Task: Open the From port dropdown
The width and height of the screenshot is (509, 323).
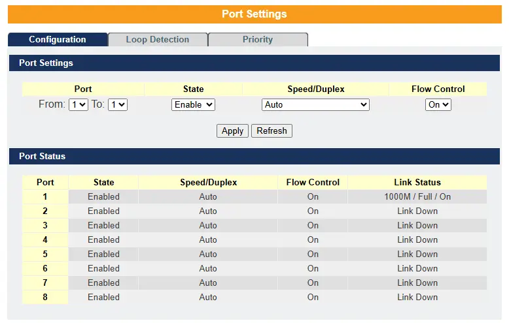Action: click(x=79, y=104)
